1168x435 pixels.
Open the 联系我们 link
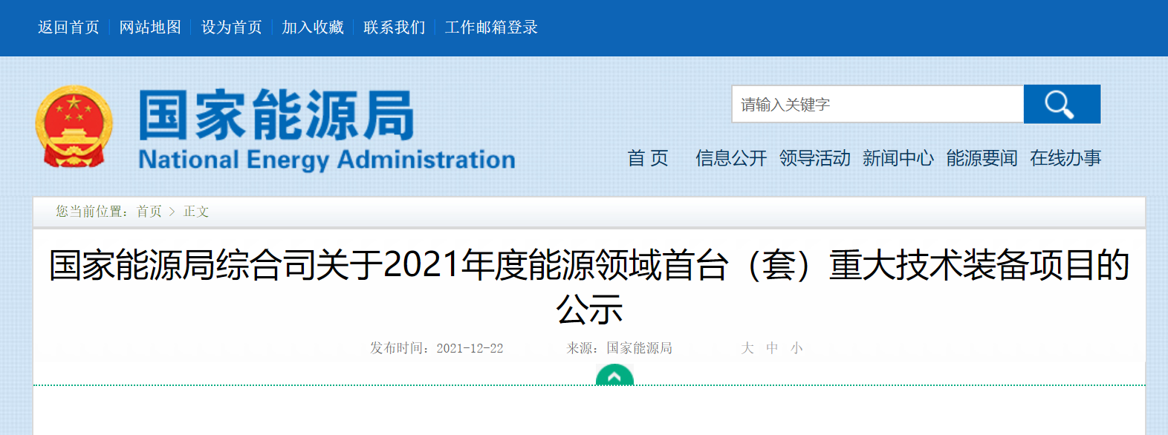tap(395, 27)
